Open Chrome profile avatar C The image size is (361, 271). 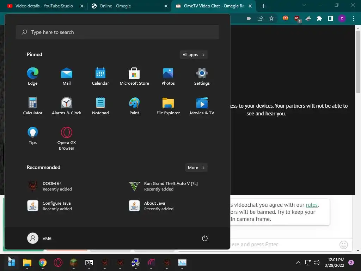pyautogui.click(x=342, y=18)
